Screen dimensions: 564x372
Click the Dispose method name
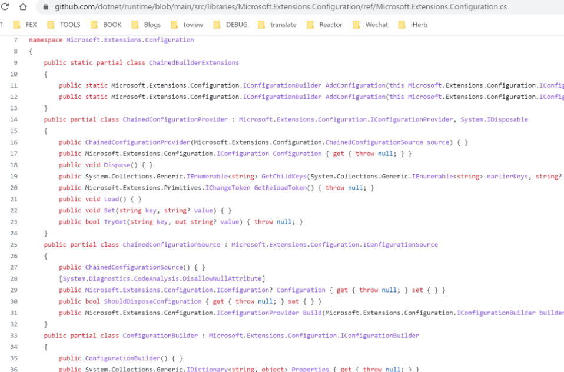(x=117, y=165)
